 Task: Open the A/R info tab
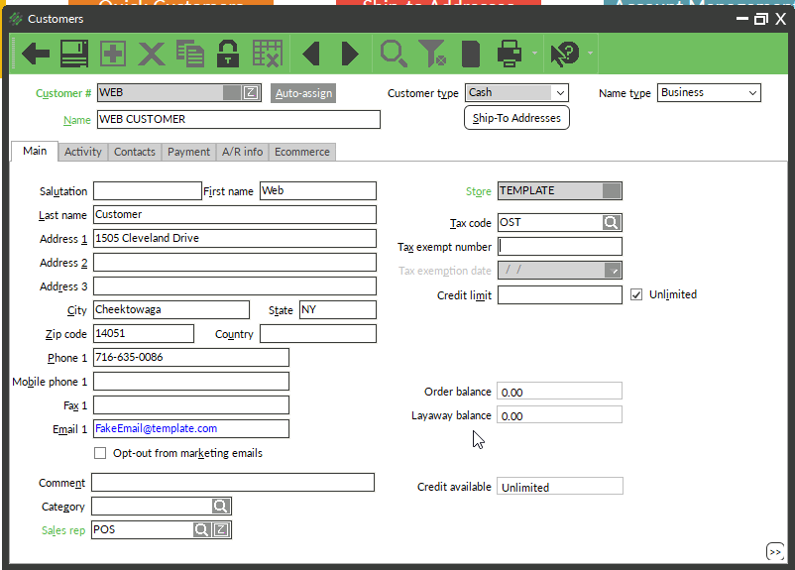click(x=242, y=152)
